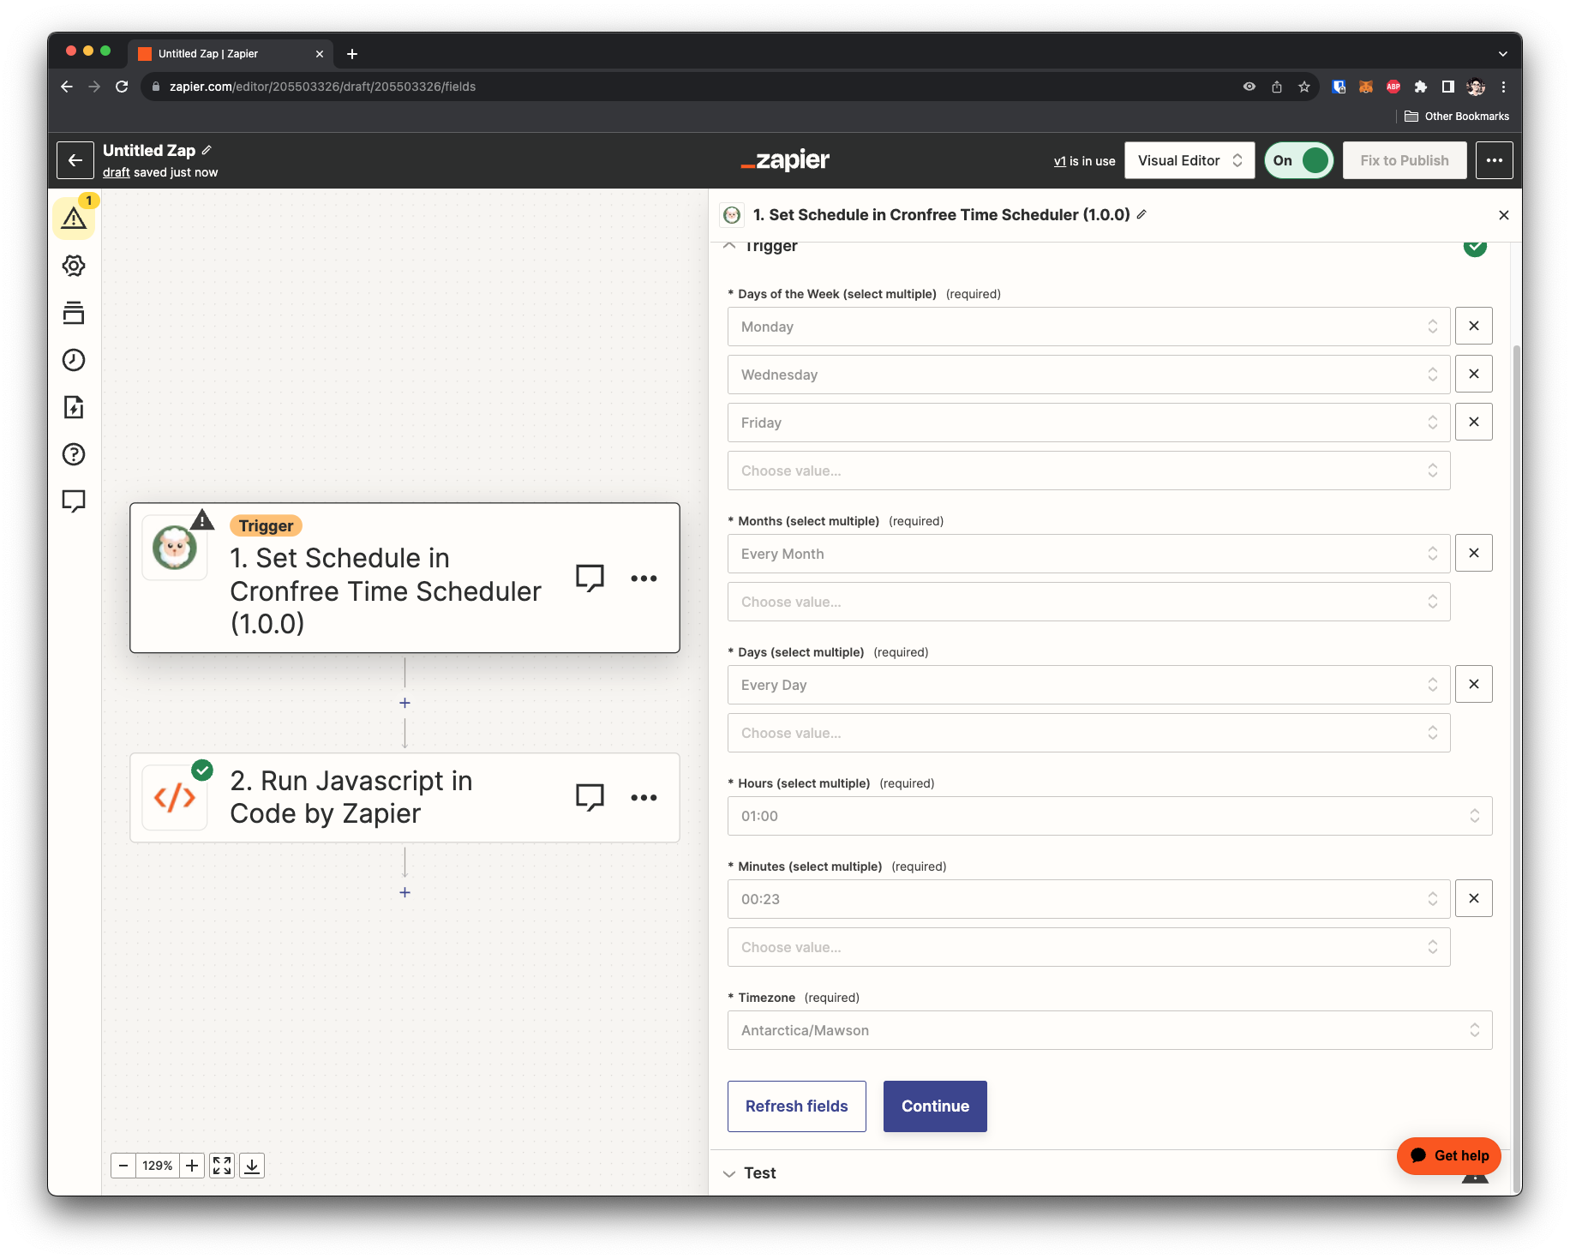This screenshot has width=1570, height=1259.
Task: Open the Visual Editor dropdown
Action: coord(1189,160)
